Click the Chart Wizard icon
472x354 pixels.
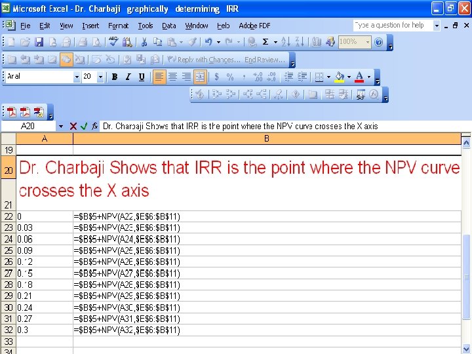coord(317,42)
